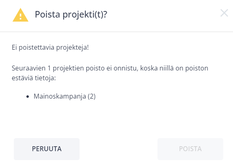Click the horizontal divider under the header

coord(116,32)
